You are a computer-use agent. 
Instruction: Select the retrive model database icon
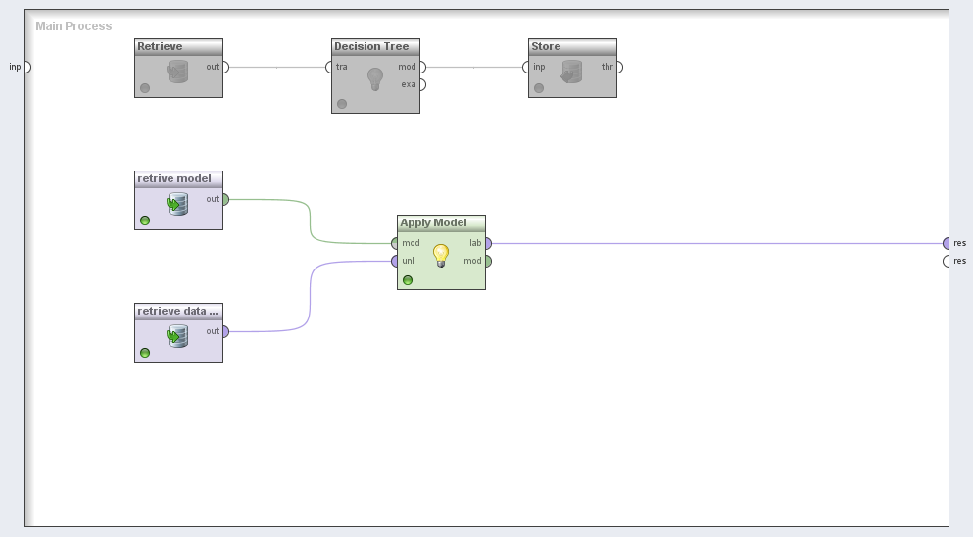[x=177, y=204]
